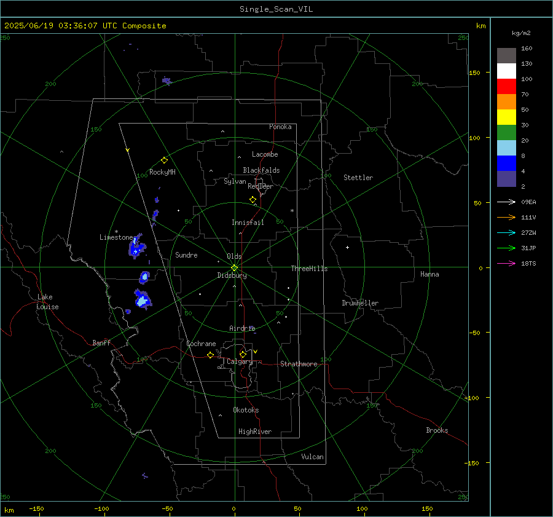The width and height of the screenshot is (553, 517).
Task: Click the HighRiver town label
Action: (x=255, y=432)
